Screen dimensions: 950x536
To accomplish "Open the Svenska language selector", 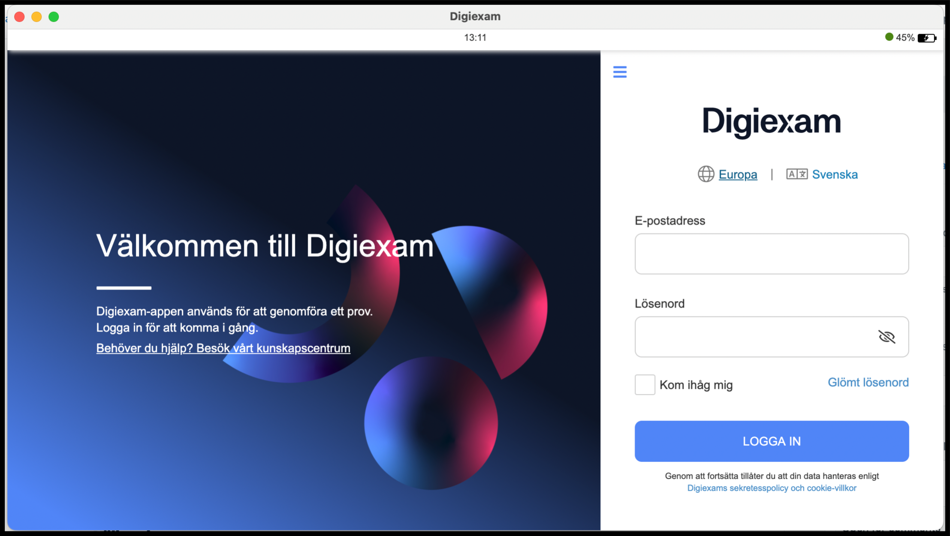I will (835, 174).
